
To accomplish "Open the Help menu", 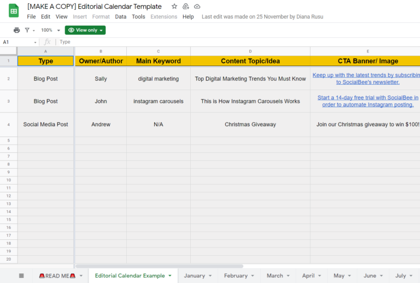I will [188, 16].
